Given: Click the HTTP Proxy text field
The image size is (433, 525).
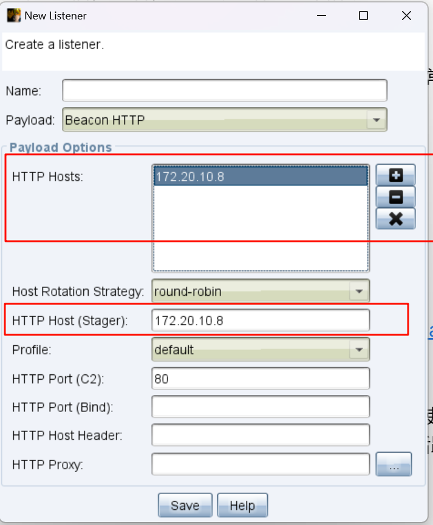Looking at the screenshot, I should coord(261,465).
